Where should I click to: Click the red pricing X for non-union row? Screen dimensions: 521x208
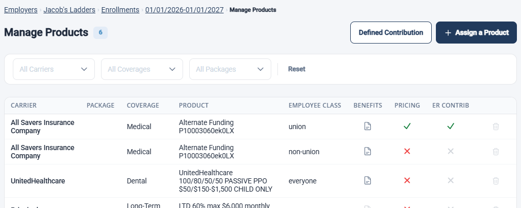coord(407,152)
